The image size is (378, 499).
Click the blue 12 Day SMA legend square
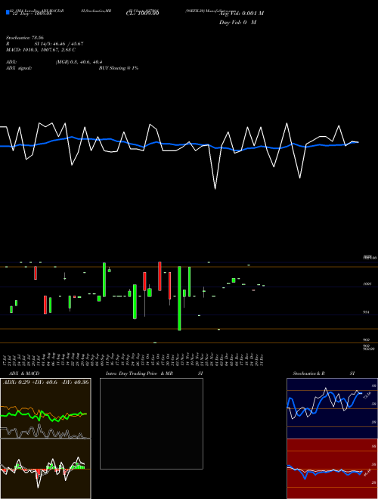[x=8, y=12]
